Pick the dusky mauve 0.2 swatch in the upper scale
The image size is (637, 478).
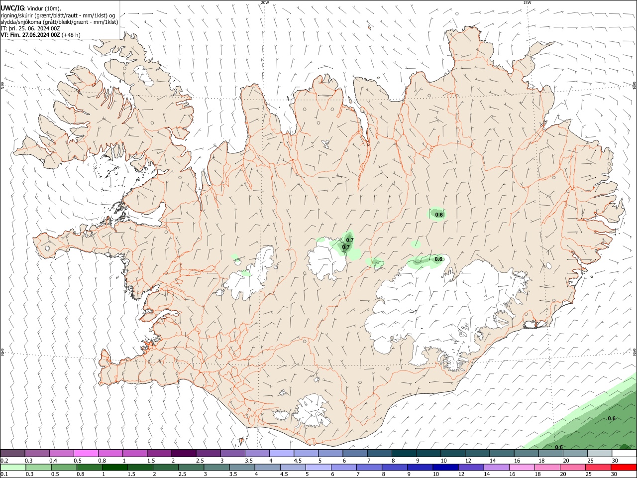point(12,454)
